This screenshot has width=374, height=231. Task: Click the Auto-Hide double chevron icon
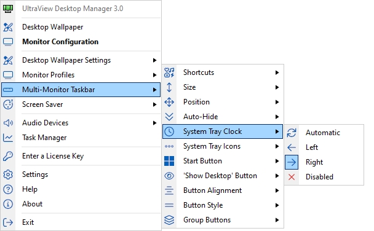point(169,117)
